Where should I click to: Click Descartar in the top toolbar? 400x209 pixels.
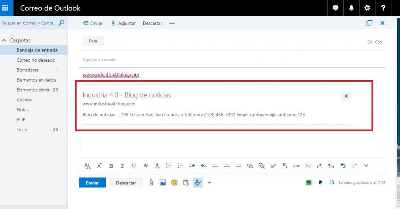click(x=153, y=23)
